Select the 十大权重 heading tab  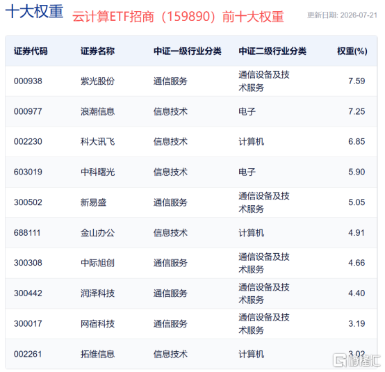[x=34, y=11]
